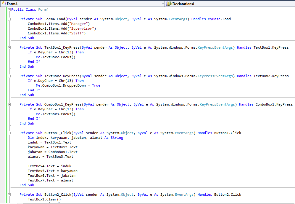Click the Form4_Load sub name
Image resolution: width=295 pixels, height=204 pixels.
click(55, 19)
